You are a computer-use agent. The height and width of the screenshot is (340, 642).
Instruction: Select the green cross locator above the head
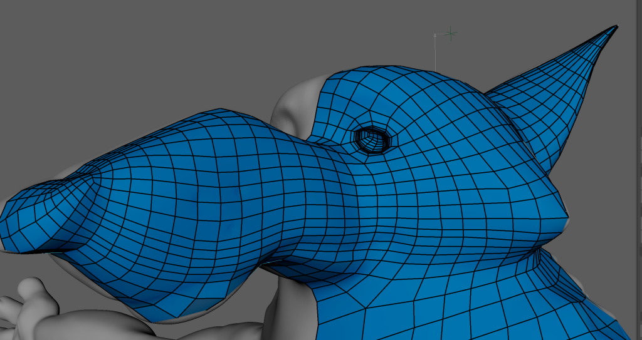pos(451,34)
